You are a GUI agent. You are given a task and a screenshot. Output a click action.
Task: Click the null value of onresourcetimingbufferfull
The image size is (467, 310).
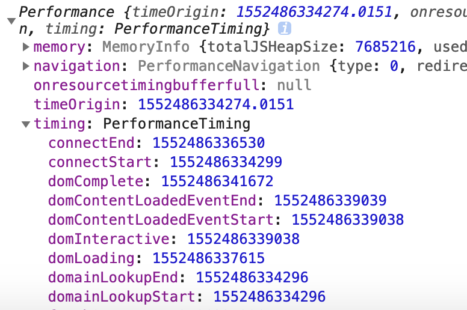coord(294,85)
